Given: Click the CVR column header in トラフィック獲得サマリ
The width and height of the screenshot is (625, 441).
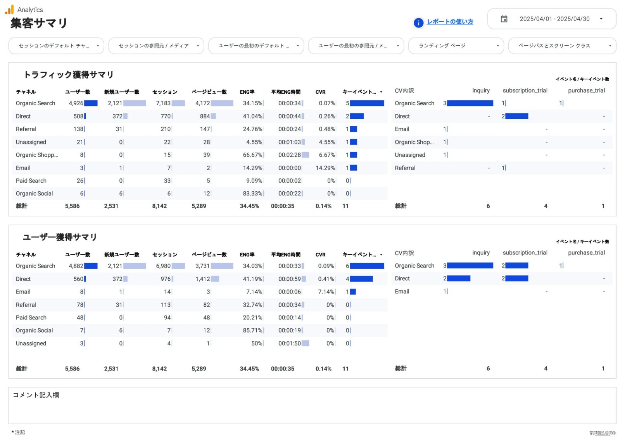Looking at the screenshot, I should (x=320, y=92).
